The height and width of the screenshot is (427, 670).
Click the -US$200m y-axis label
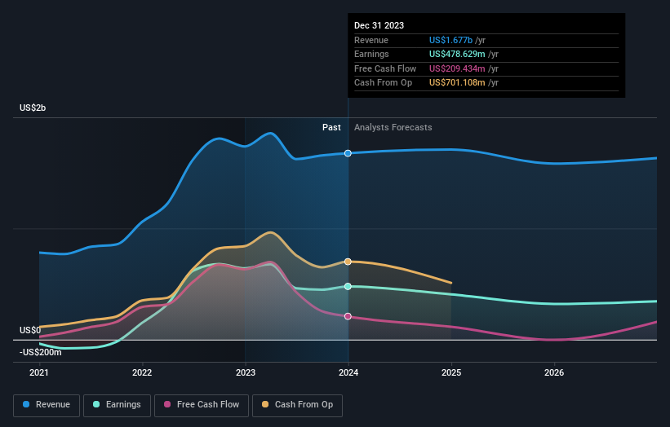point(40,352)
